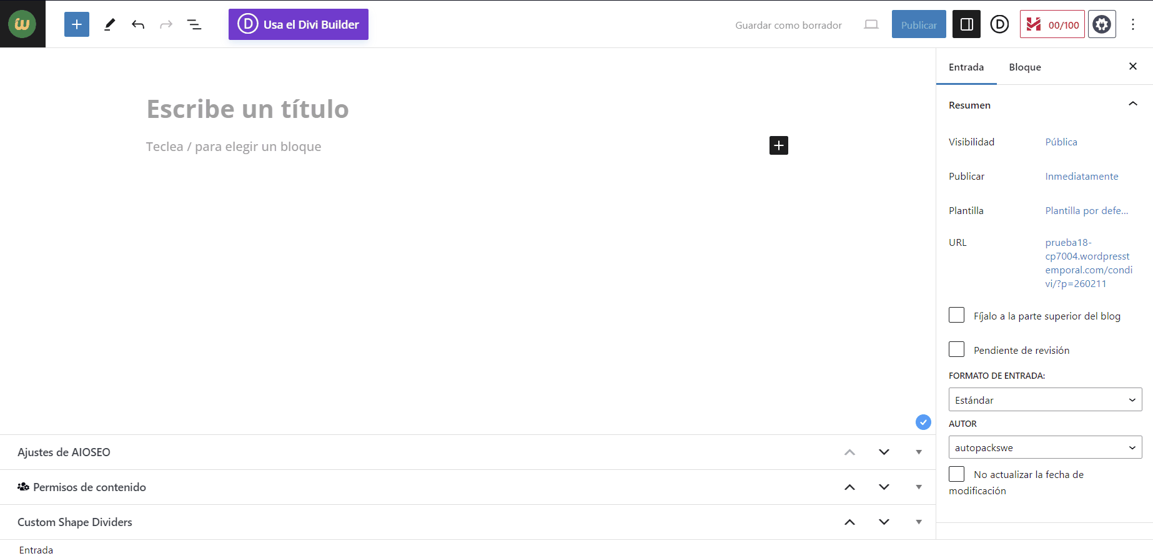This screenshot has height=556, width=1153.
Task: Collapse the Resumen section
Action: 1132,104
